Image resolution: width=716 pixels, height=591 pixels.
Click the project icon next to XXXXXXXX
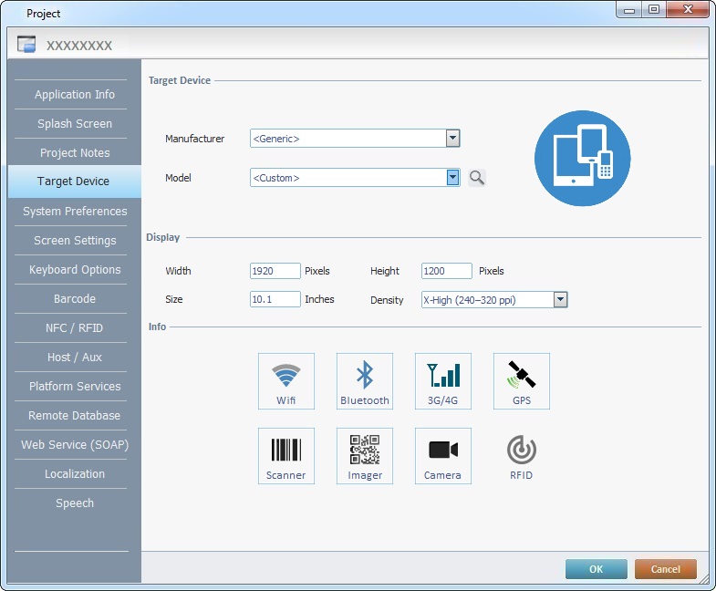coord(26,45)
